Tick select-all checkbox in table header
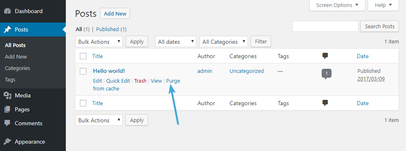This screenshot has width=406, height=151. coord(83,56)
